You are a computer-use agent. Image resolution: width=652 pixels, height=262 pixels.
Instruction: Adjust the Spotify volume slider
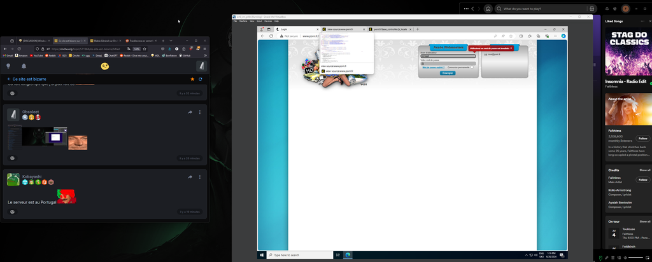(x=635, y=258)
